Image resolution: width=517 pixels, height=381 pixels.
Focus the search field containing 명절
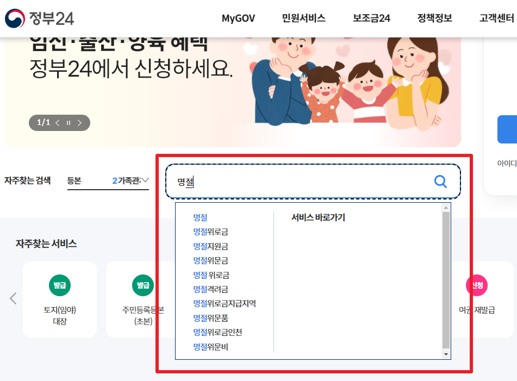point(313,182)
